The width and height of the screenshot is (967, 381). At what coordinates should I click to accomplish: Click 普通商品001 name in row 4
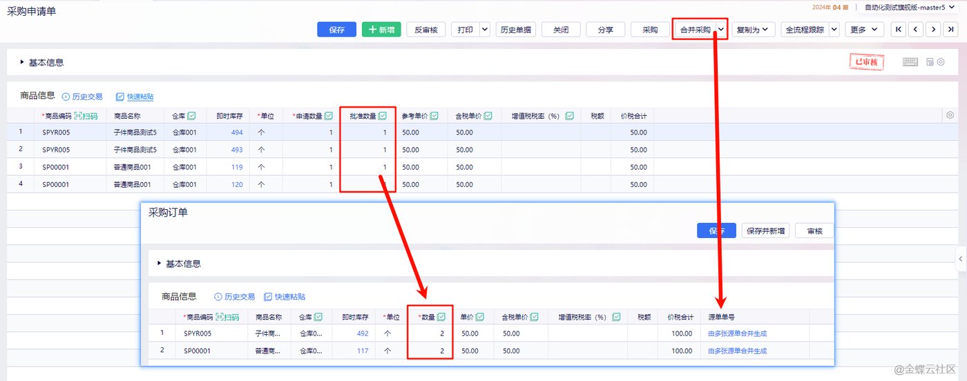click(x=132, y=184)
